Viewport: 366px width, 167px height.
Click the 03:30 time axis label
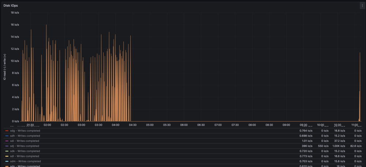click(98, 125)
